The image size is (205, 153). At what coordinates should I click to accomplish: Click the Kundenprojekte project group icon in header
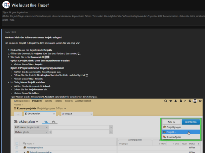click(x=15, y=109)
